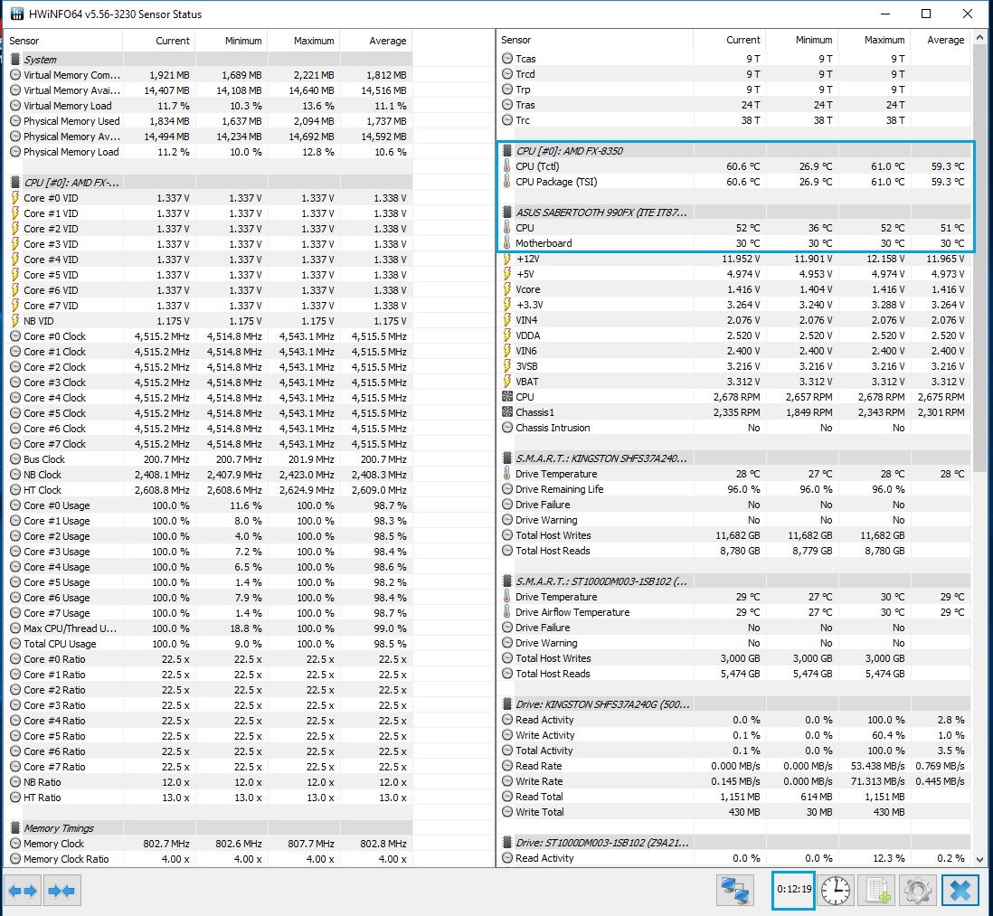Click the right panel vertical scrollbar thumb
Viewport: 993px width, 916px height.
(980, 259)
